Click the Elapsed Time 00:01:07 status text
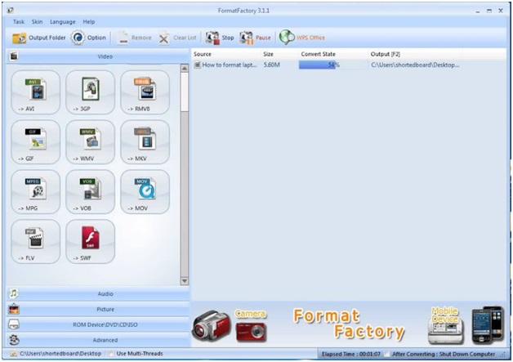Screen dimensions: 513x362 [351, 354]
